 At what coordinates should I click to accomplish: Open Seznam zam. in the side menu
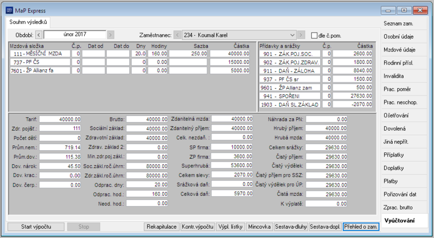coord(398,23)
